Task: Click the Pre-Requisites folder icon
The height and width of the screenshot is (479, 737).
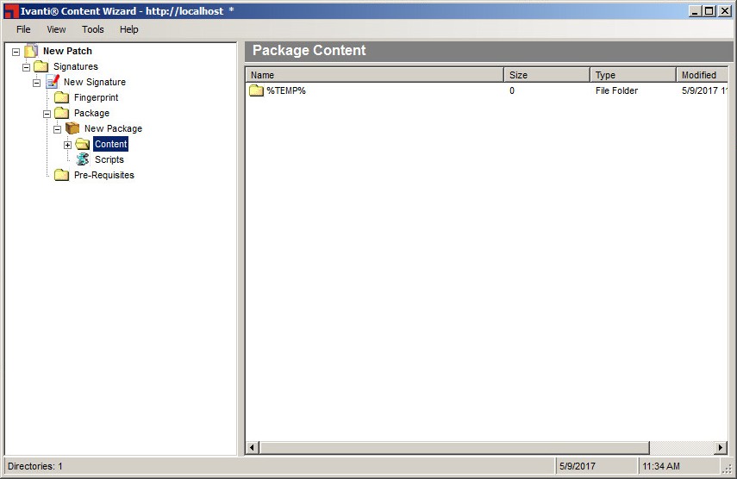Action: point(62,175)
